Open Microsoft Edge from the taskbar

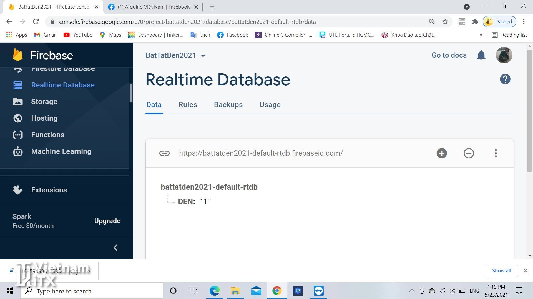coord(214,291)
